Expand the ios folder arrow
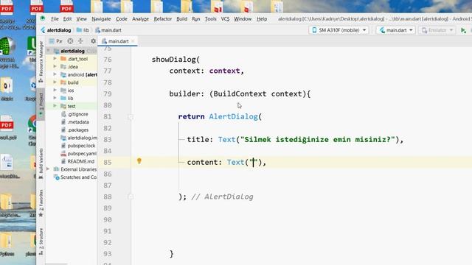 click(55, 90)
